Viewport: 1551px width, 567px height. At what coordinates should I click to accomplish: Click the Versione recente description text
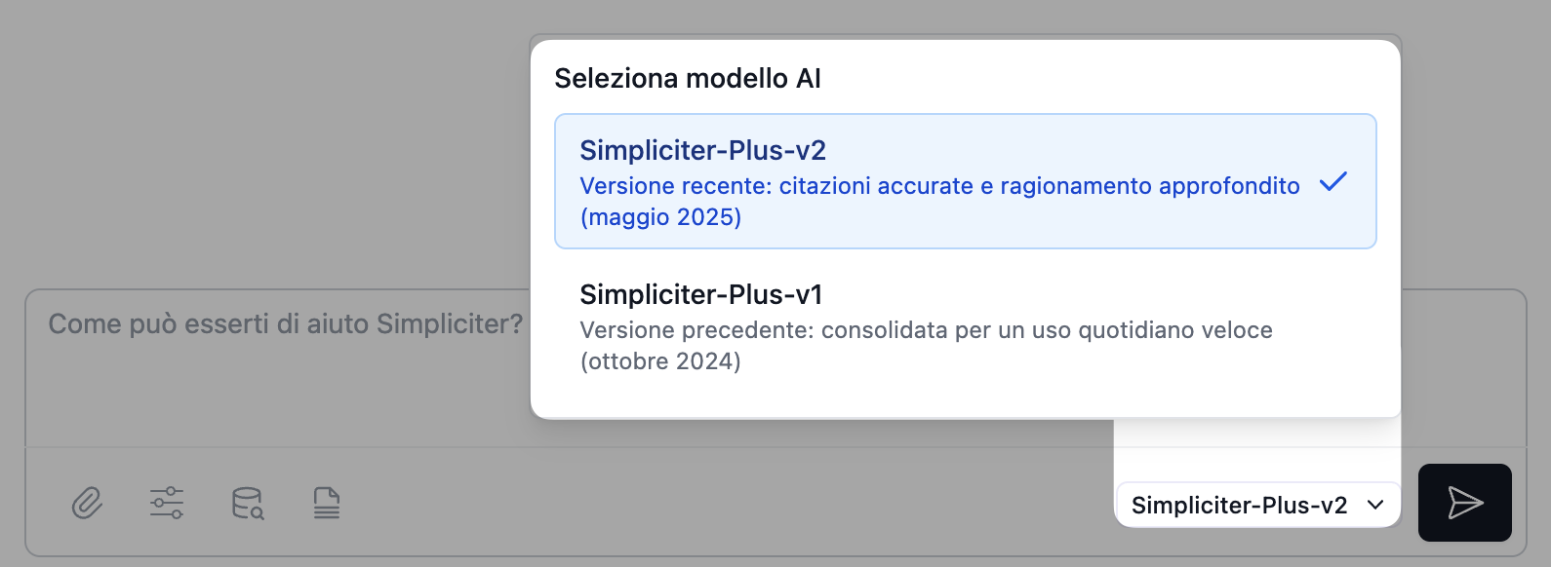click(939, 186)
